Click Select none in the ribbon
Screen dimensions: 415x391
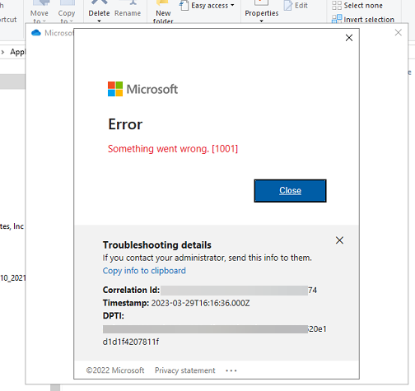(x=357, y=6)
